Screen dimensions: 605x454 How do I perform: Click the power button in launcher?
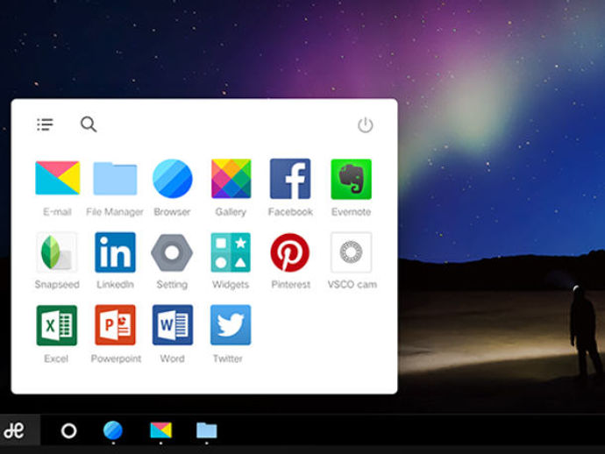click(365, 125)
